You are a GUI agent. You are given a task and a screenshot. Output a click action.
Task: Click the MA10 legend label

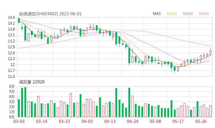point(172,14)
